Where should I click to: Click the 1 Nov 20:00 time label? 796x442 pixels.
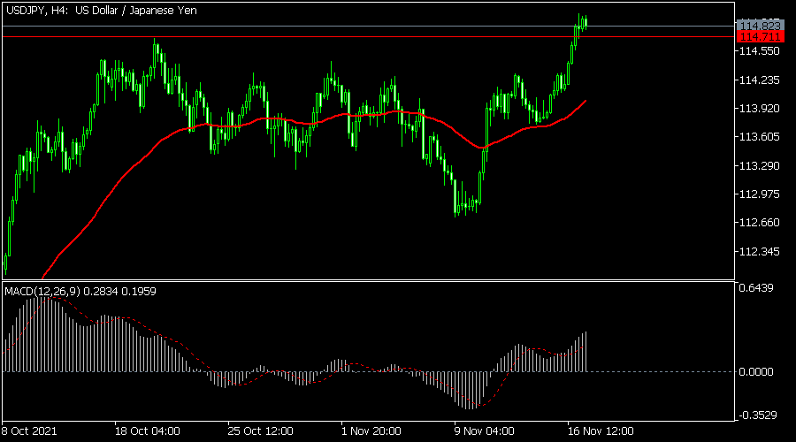pyautogui.click(x=371, y=431)
